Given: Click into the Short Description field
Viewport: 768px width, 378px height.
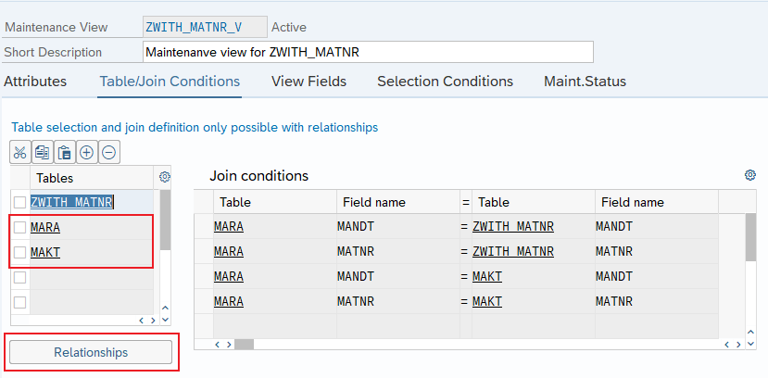Looking at the screenshot, I should coord(368,53).
